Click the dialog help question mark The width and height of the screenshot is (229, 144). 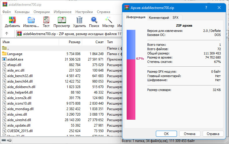(206, 8)
